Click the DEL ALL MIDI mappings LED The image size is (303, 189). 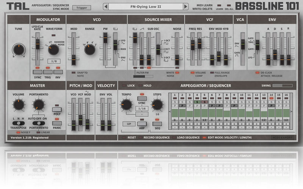pos(229,5)
